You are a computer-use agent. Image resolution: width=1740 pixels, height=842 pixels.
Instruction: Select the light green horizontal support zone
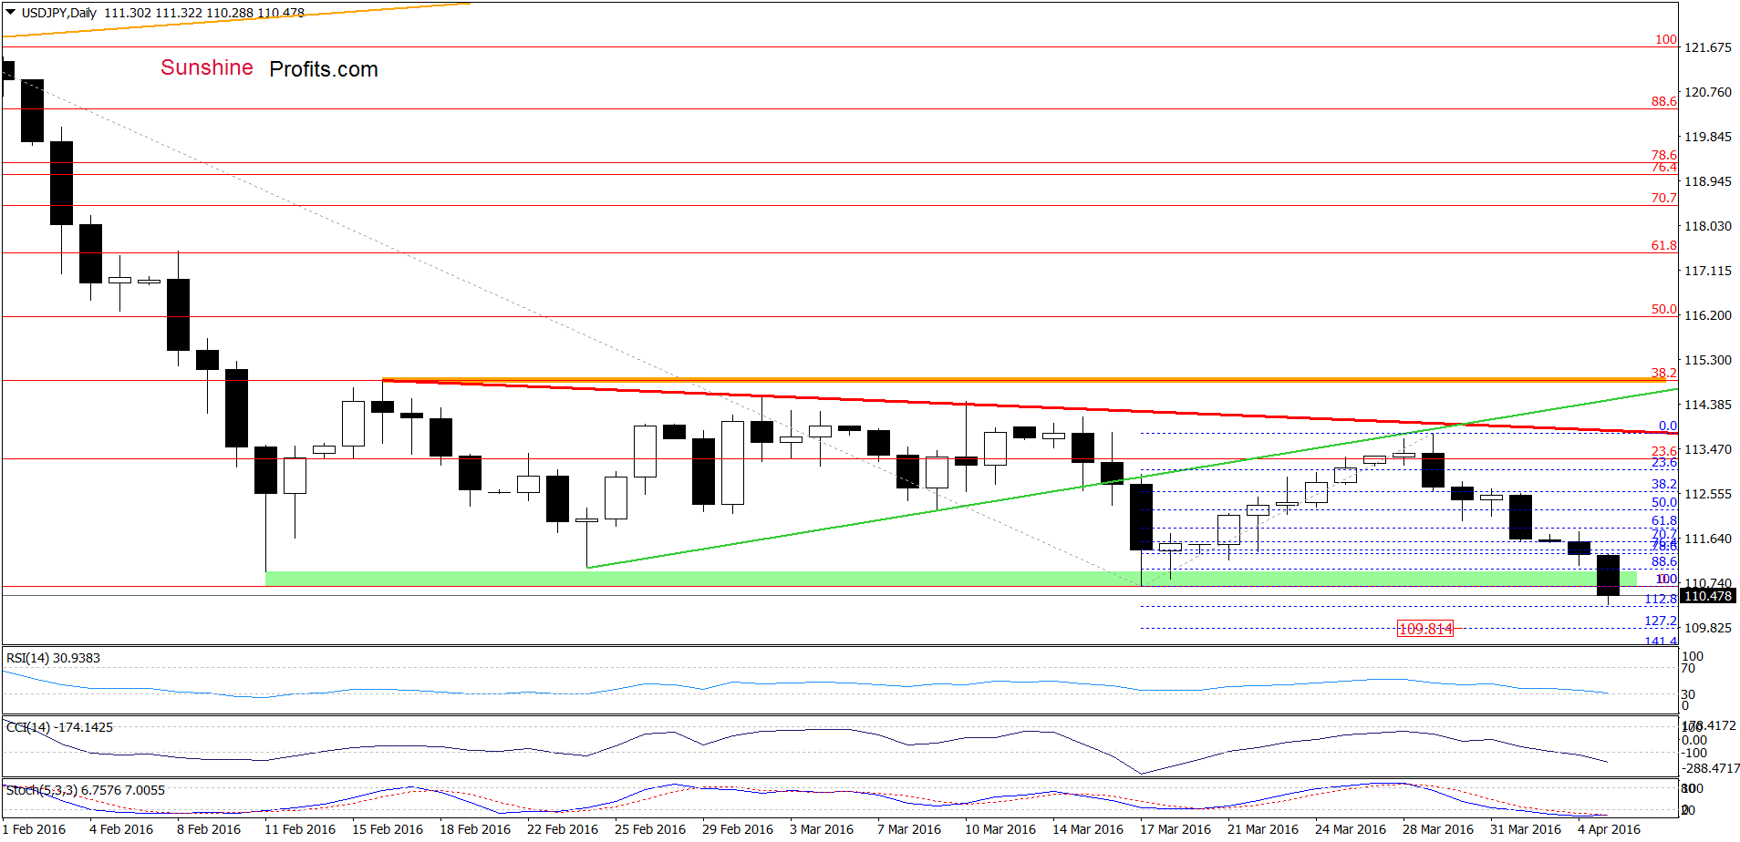point(951,579)
